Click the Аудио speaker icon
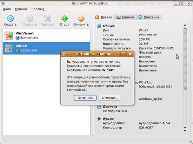 [99, 118]
